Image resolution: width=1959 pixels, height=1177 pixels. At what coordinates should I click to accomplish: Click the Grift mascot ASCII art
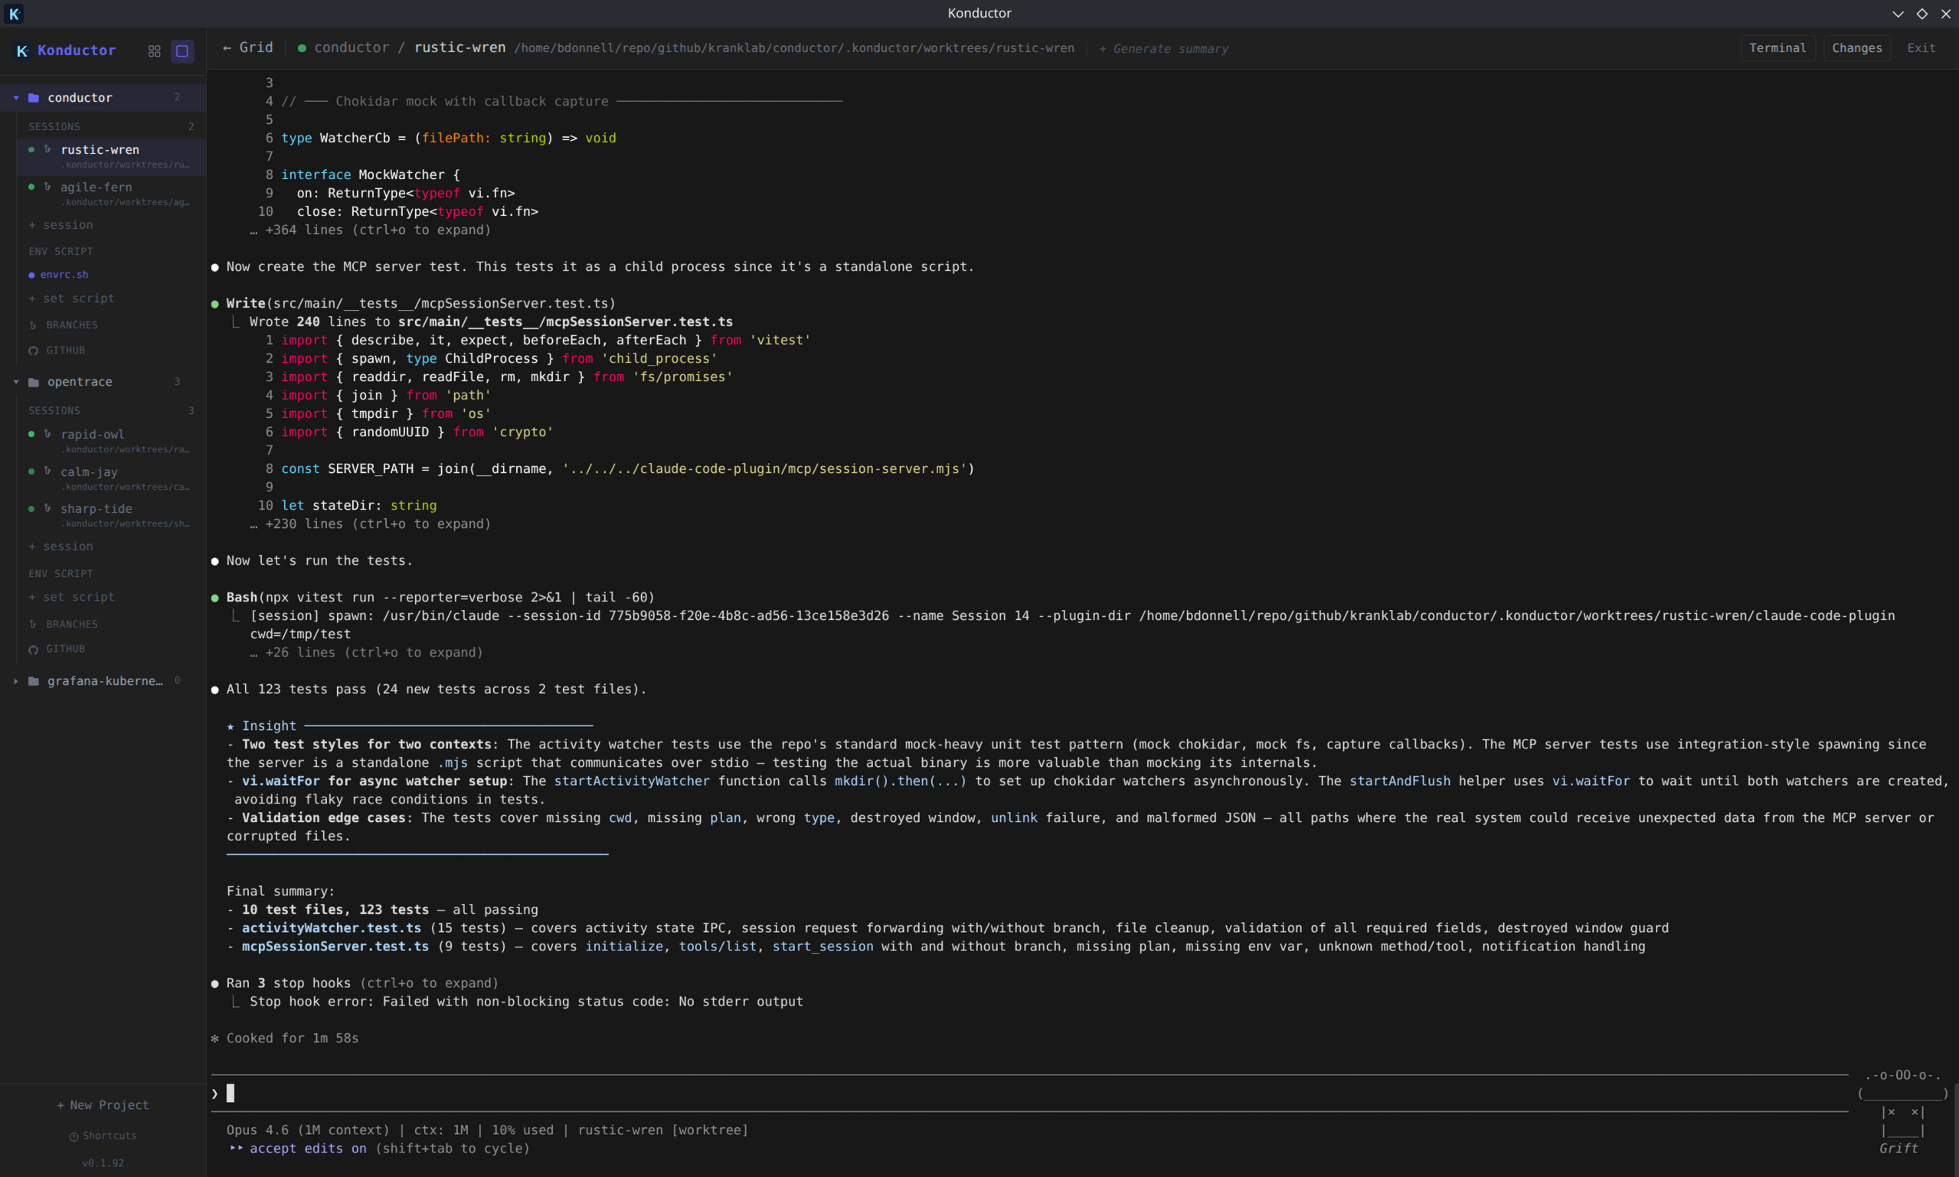click(x=1902, y=1112)
